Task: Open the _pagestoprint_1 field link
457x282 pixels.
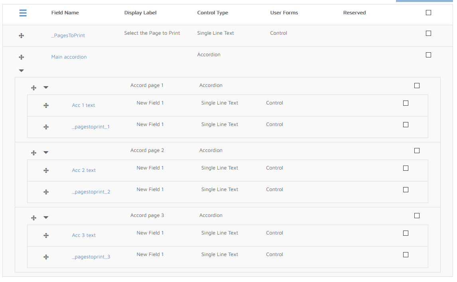Action: 91,127
